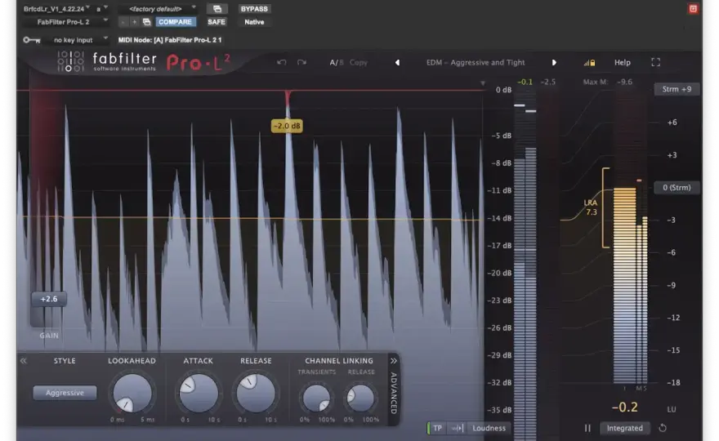Screen dimensions: 719x441
Task: Click the LOOKAHEAD knob
Action: [x=132, y=393]
